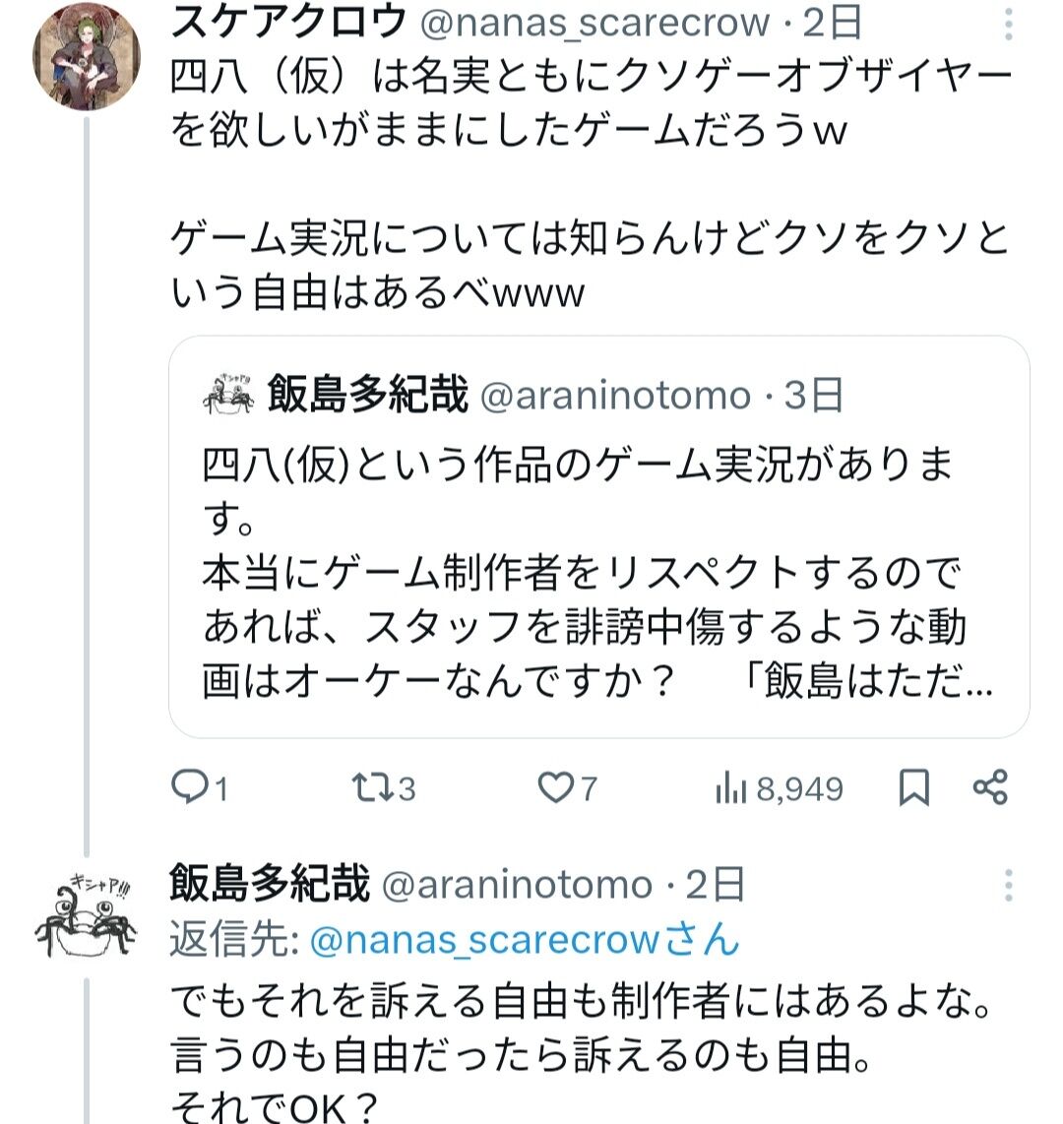Click the @araninotomo handle on the reply
Screen dimensions: 1063x1124
click(516, 885)
